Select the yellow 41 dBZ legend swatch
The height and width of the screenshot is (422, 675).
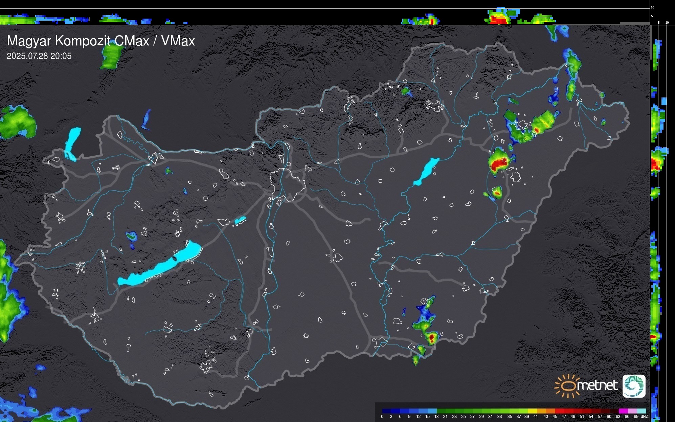click(533, 411)
